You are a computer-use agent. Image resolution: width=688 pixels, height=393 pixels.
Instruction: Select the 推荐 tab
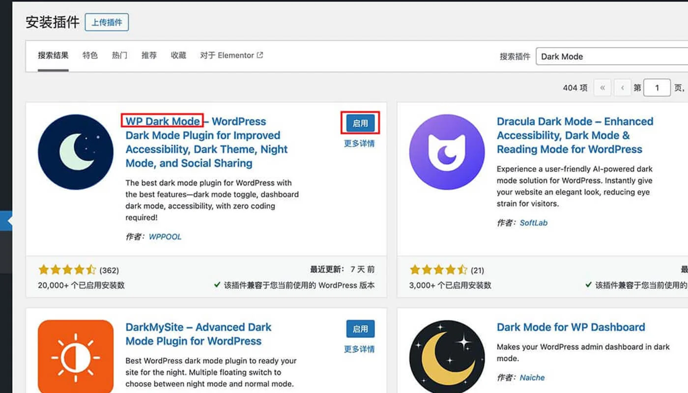(149, 55)
